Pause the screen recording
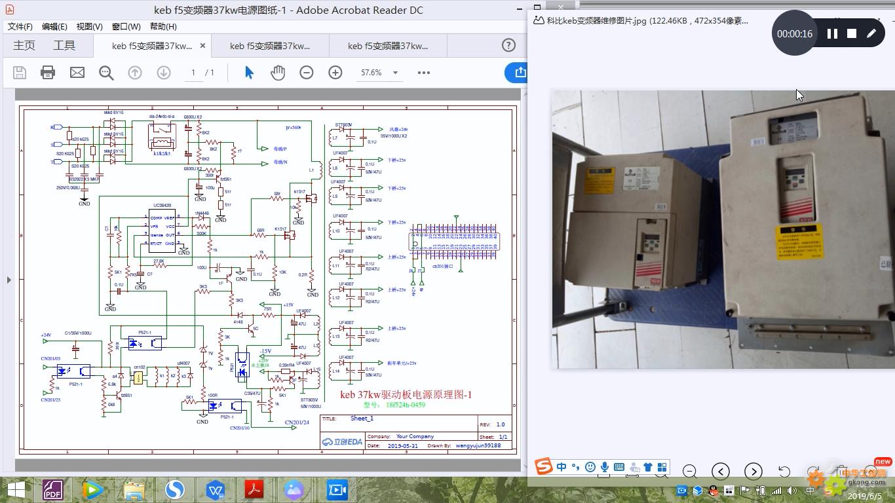 pos(832,33)
